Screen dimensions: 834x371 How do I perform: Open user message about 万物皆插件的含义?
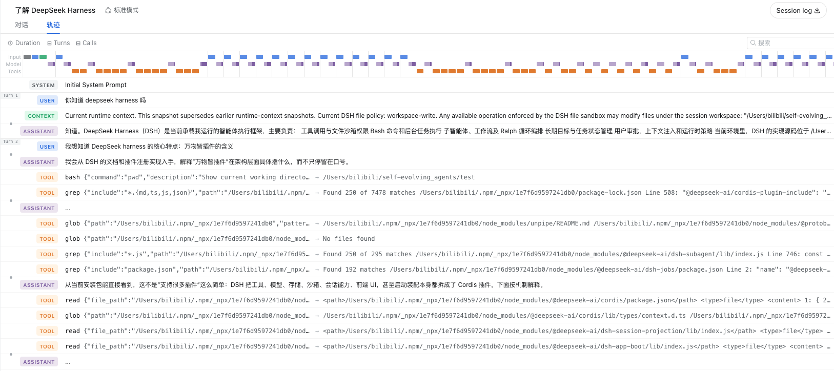(417, 147)
